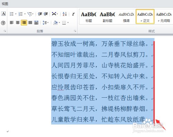Click the line spacing icon

pos(45,22)
